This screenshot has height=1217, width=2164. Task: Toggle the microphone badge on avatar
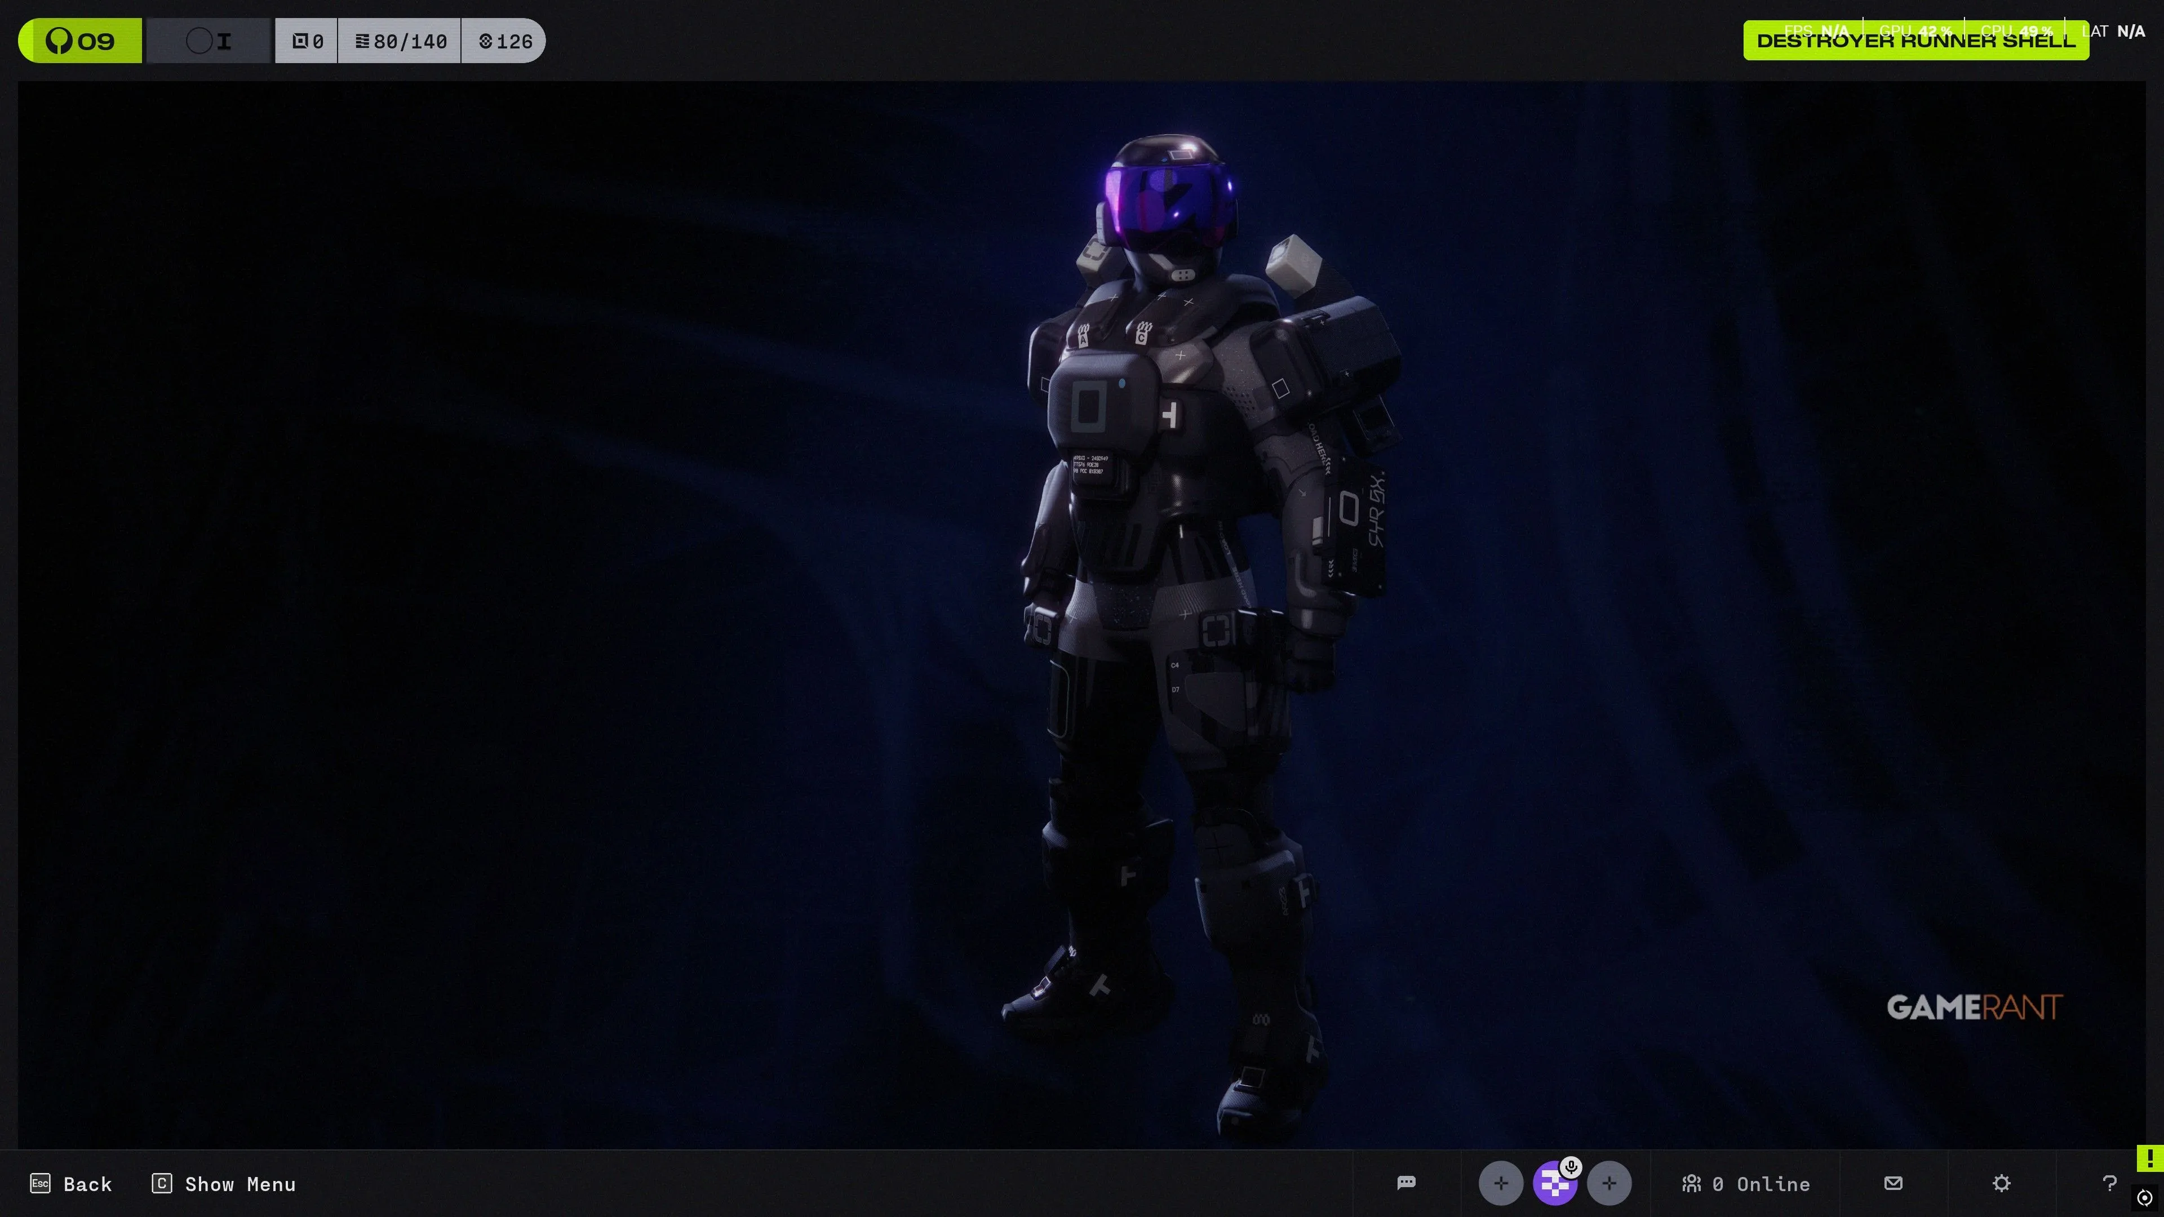tap(1571, 1167)
